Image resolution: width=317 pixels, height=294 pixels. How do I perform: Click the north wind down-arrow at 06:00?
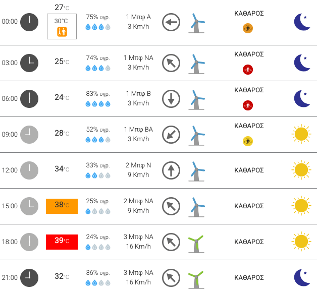tap(171, 99)
